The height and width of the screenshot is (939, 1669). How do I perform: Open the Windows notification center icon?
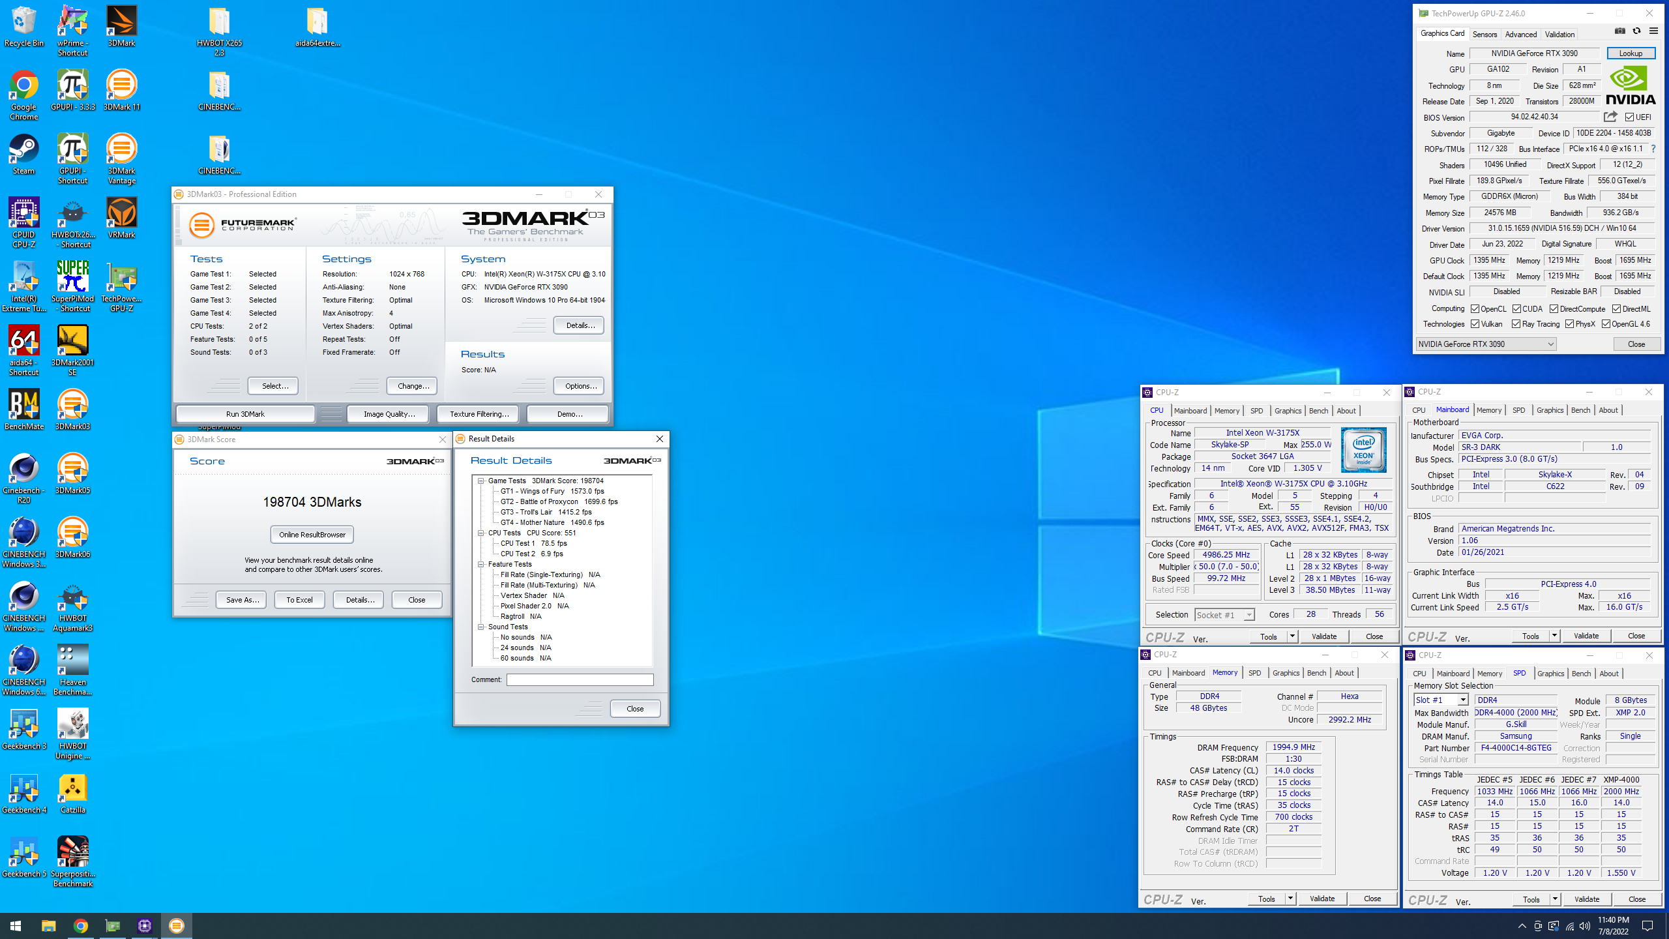[1647, 925]
